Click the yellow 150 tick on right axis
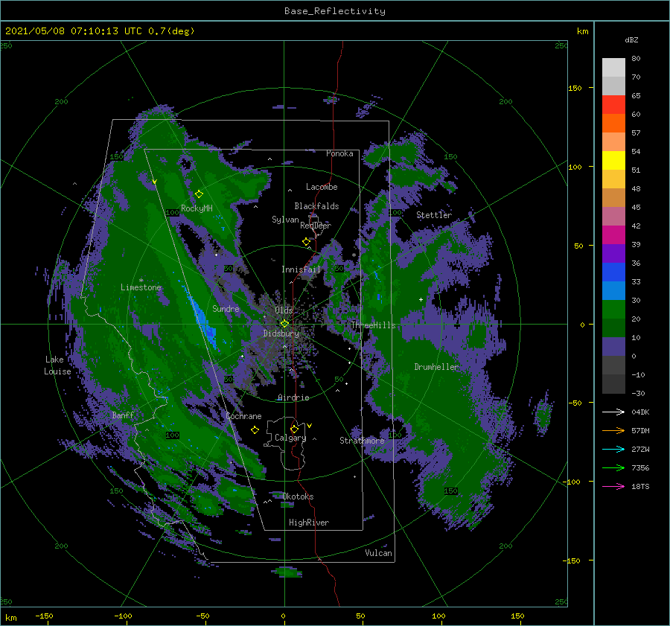670x626 pixels. point(575,88)
